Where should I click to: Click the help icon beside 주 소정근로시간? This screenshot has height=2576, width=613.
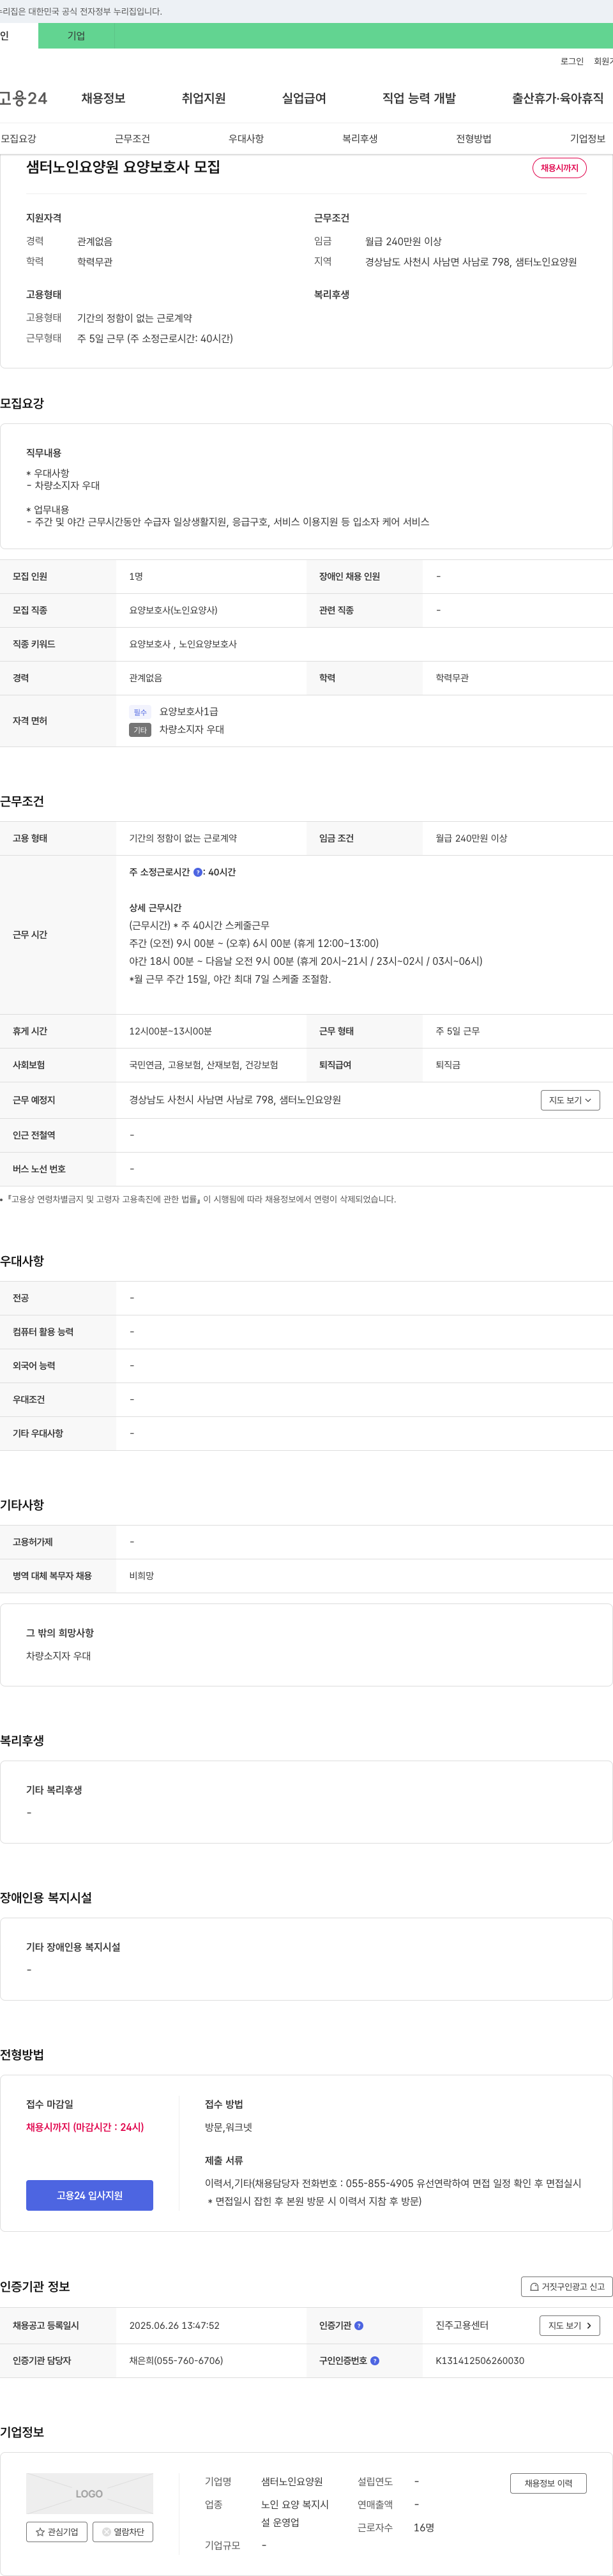[x=198, y=872]
